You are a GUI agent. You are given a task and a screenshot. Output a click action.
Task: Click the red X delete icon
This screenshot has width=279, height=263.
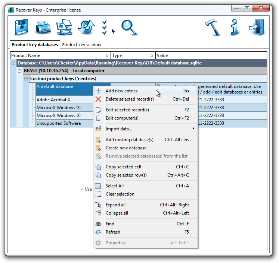click(x=98, y=99)
